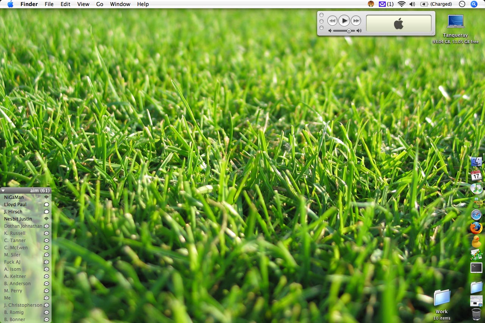Open iTunes from the Dock

coord(476,188)
